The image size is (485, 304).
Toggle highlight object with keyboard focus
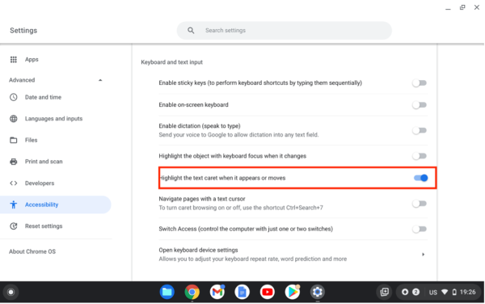[420, 156]
